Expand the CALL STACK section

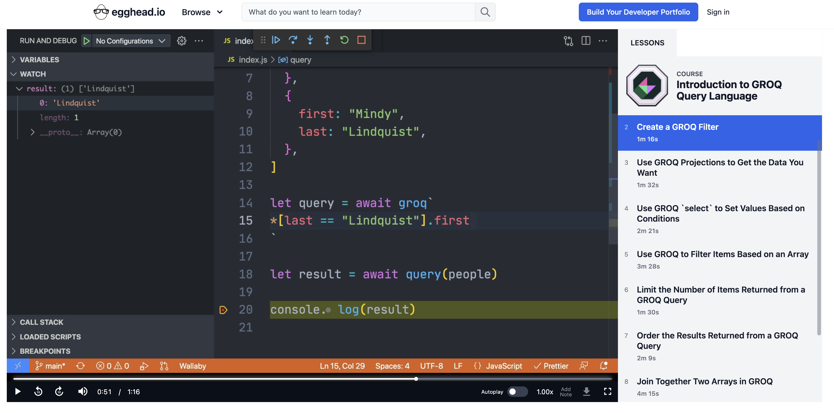tap(110, 322)
